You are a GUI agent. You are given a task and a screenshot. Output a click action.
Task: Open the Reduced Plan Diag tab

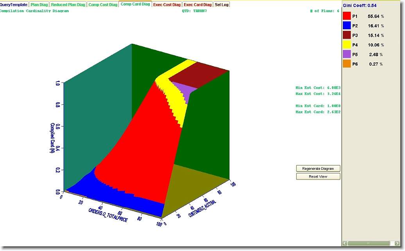coord(68,5)
